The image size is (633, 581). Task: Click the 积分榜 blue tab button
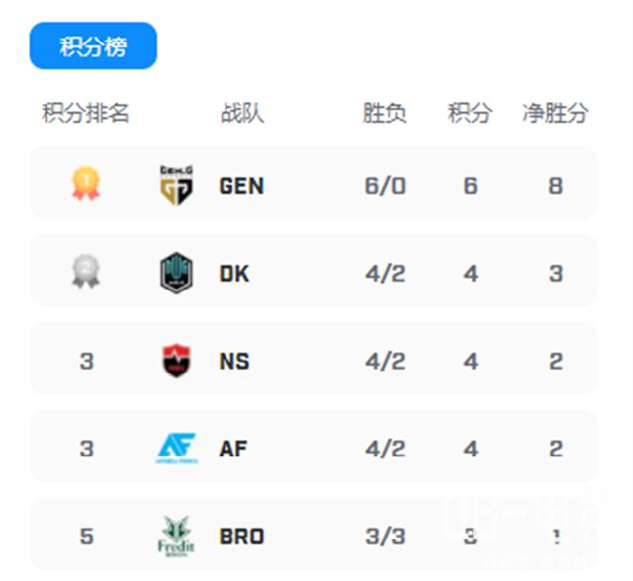(x=93, y=46)
